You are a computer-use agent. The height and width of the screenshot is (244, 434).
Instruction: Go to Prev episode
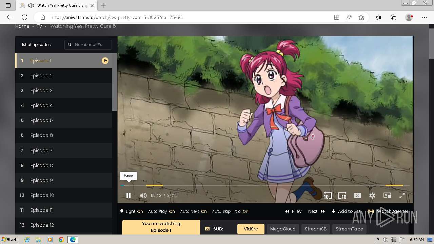pyautogui.click(x=293, y=211)
